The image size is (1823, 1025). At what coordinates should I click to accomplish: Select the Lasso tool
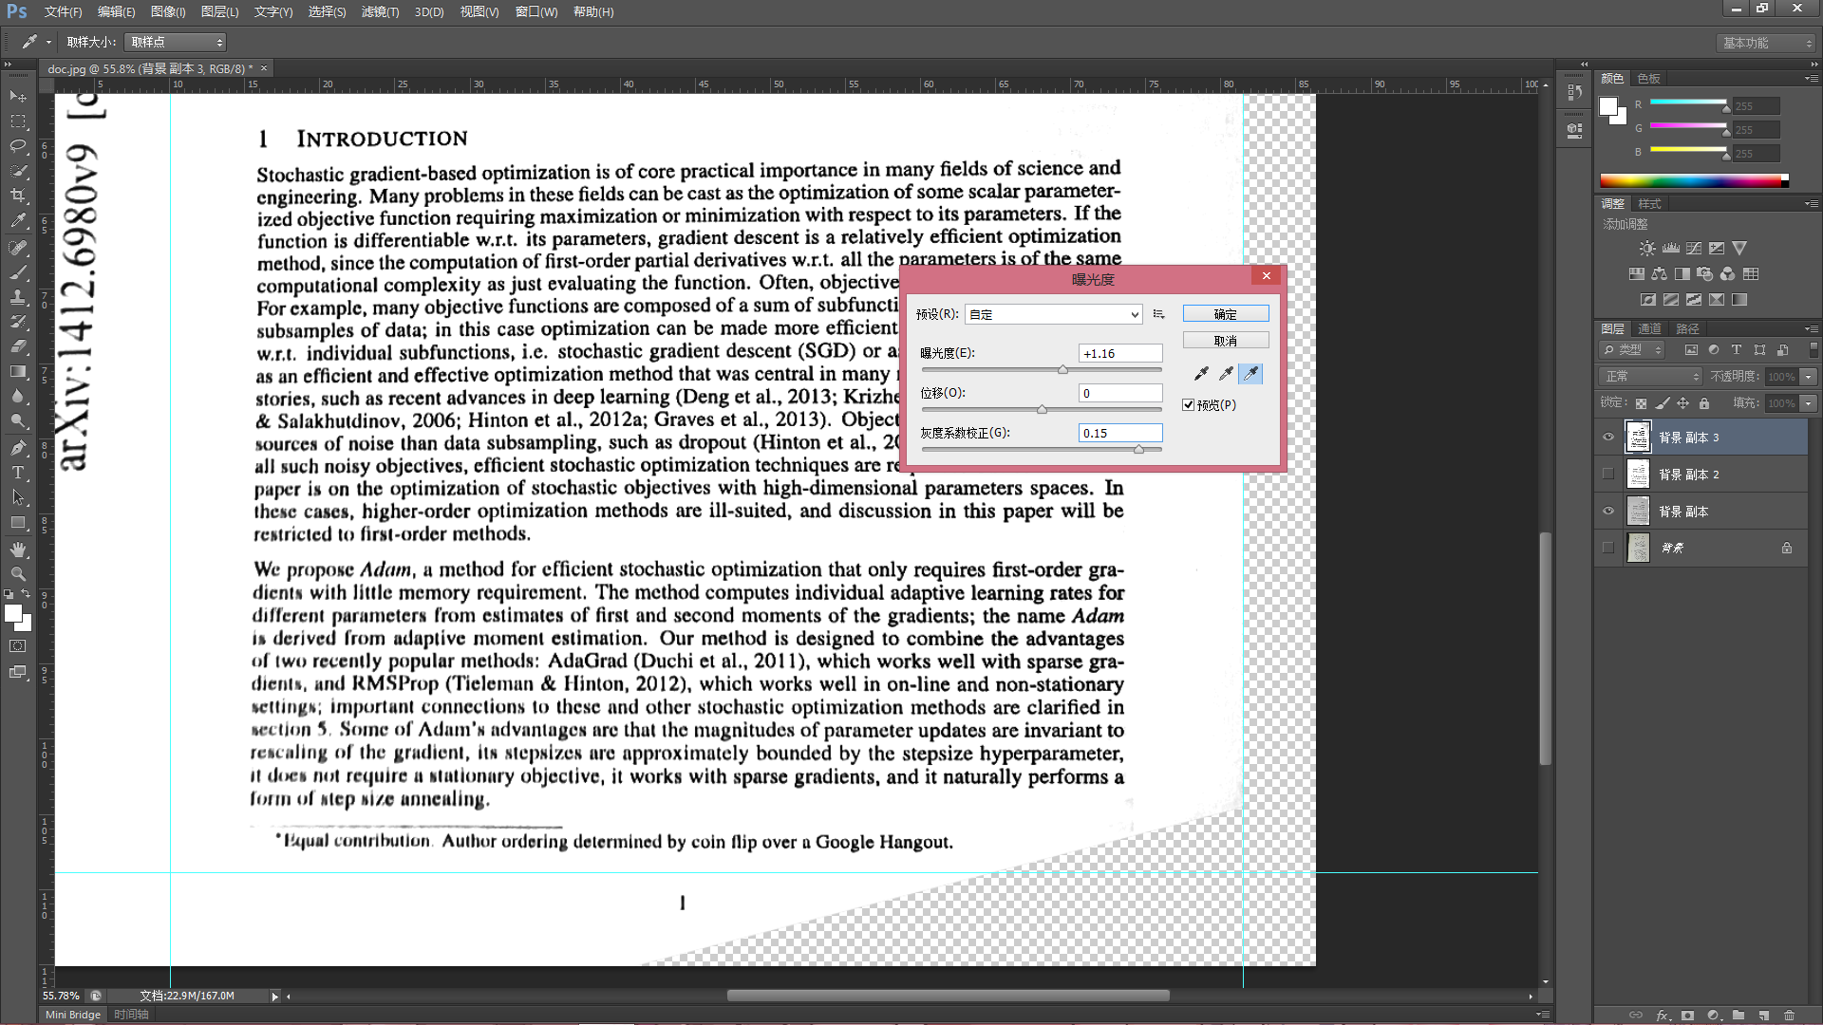18,146
